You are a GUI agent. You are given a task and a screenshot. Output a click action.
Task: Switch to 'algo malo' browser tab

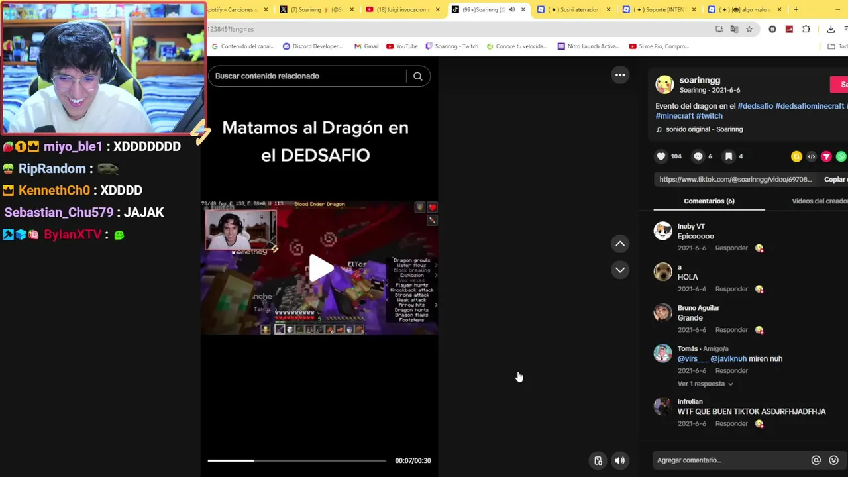pos(745,9)
